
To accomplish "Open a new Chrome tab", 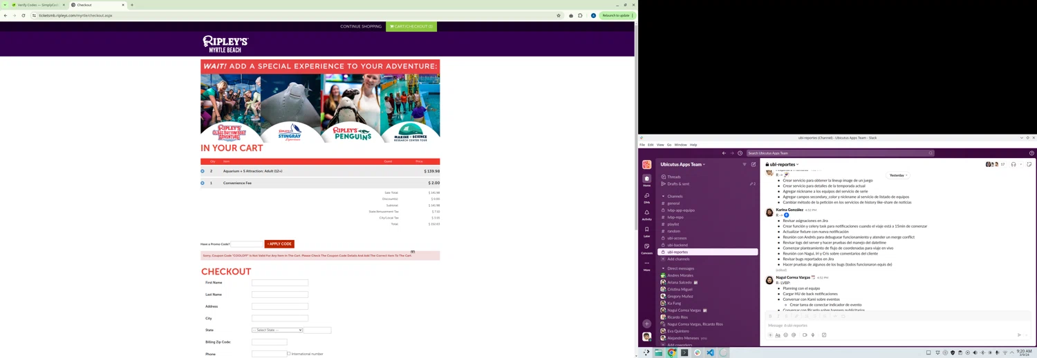I will pyautogui.click(x=132, y=5).
